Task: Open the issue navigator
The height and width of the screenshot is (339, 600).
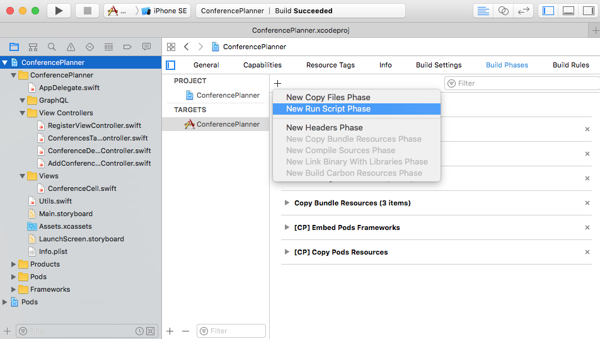Action: [71, 47]
